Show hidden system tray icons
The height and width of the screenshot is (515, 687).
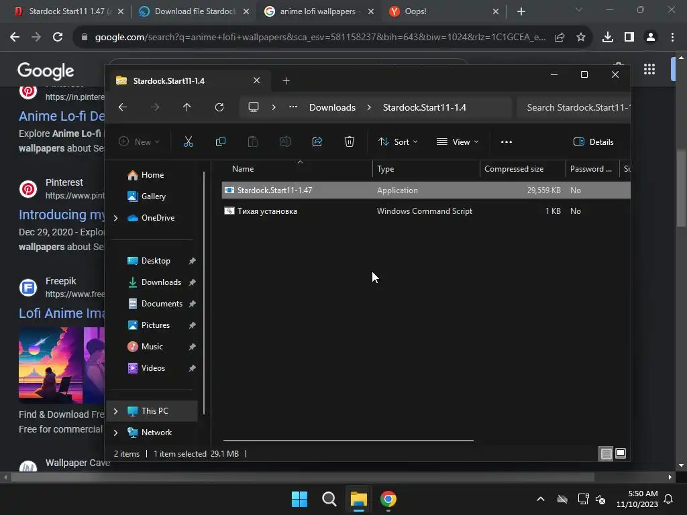click(x=541, y=499)
